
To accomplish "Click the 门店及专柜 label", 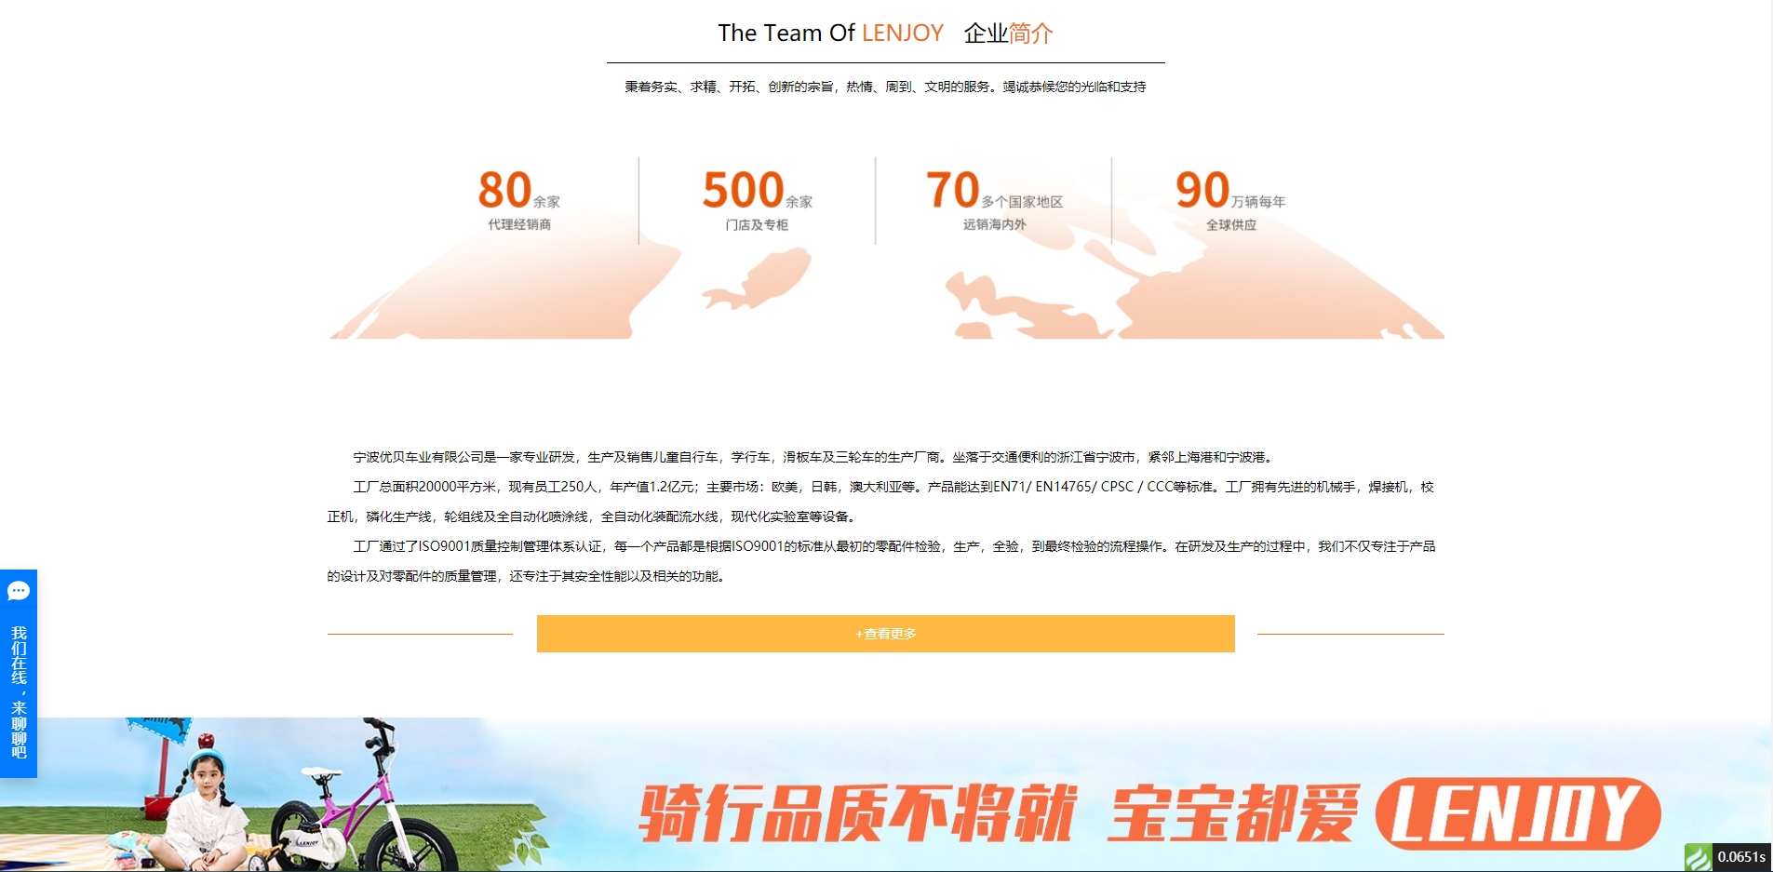I will pos(757,225).
